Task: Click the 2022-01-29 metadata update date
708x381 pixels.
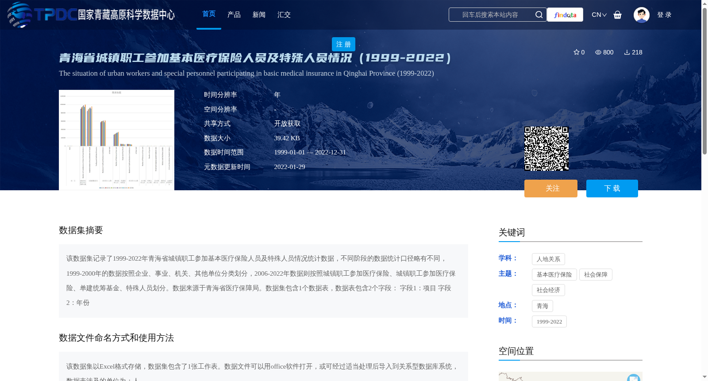Action: (x=289, y=167)
